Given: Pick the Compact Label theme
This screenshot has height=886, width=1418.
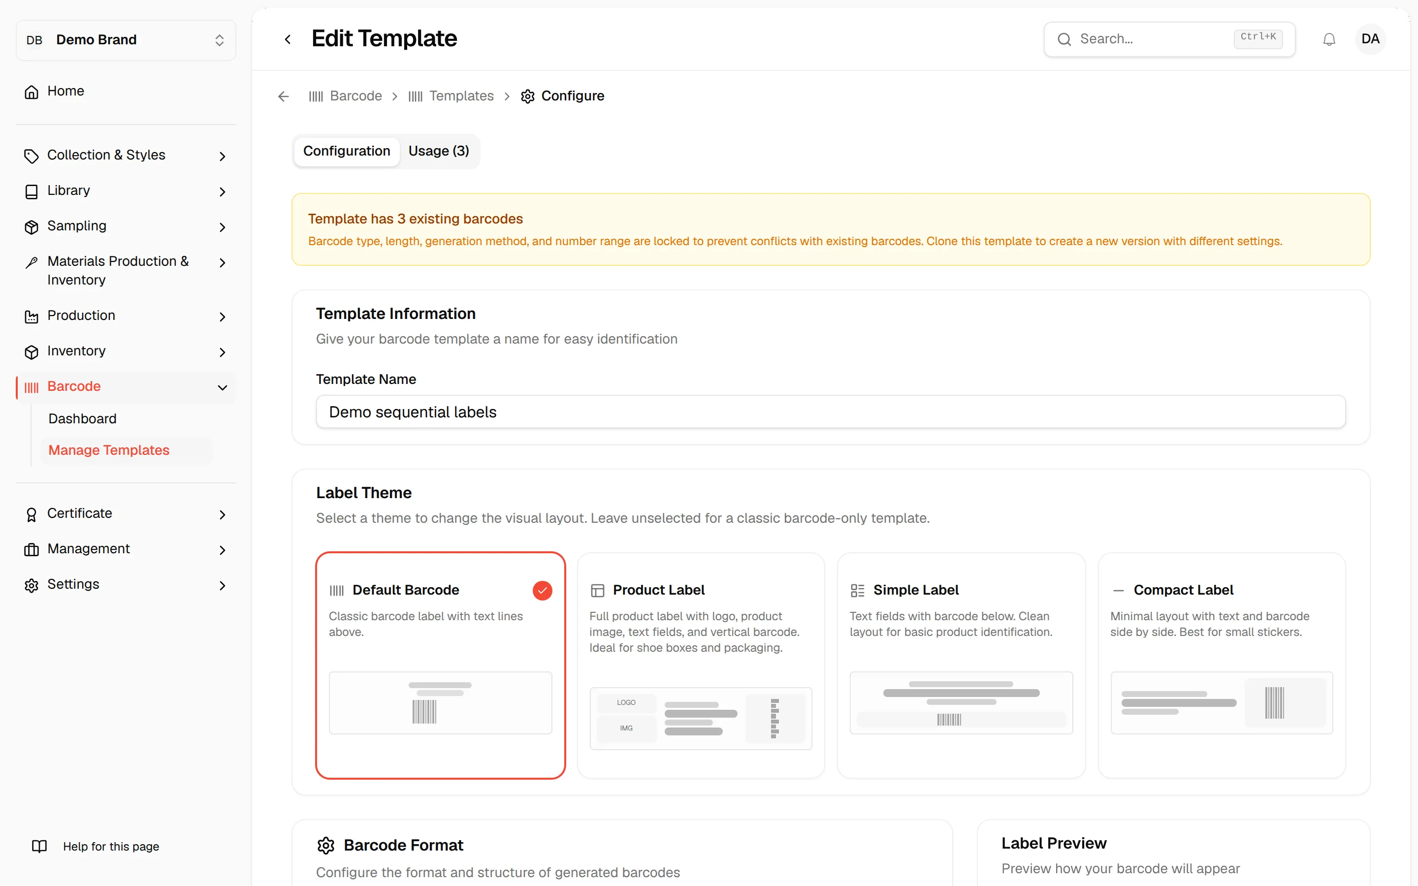Looking at the screenshot, I should 1222,665.
